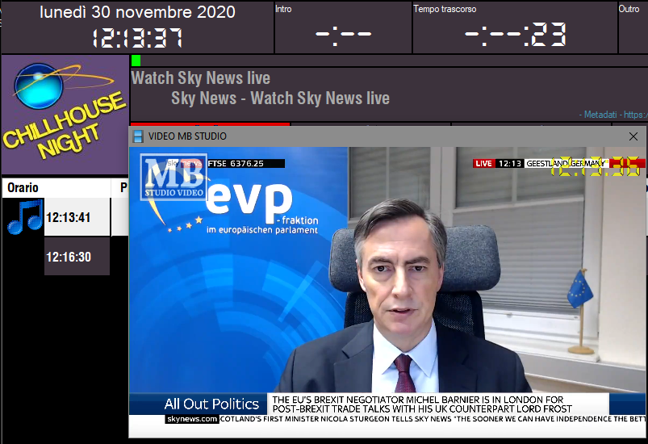The height and width of the screenshot is (444, 648).
Task: Click the Orario column header
Action: coord(56,187)
